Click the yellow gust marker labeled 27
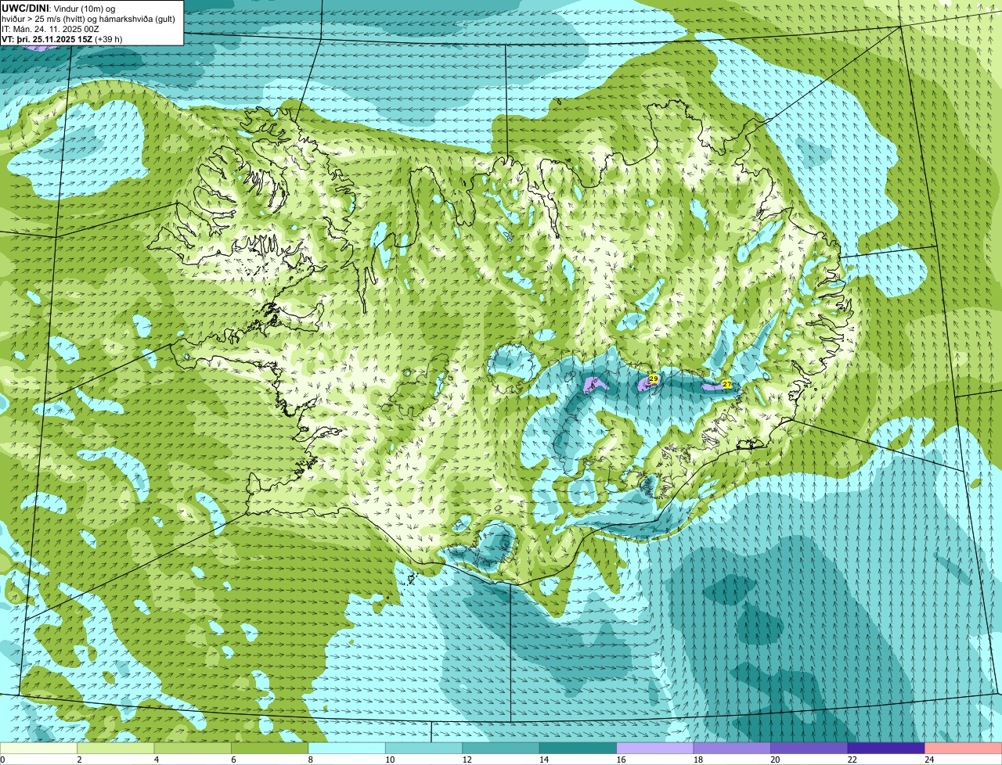This screenshot has width=1002, height=765. [727, 384]
